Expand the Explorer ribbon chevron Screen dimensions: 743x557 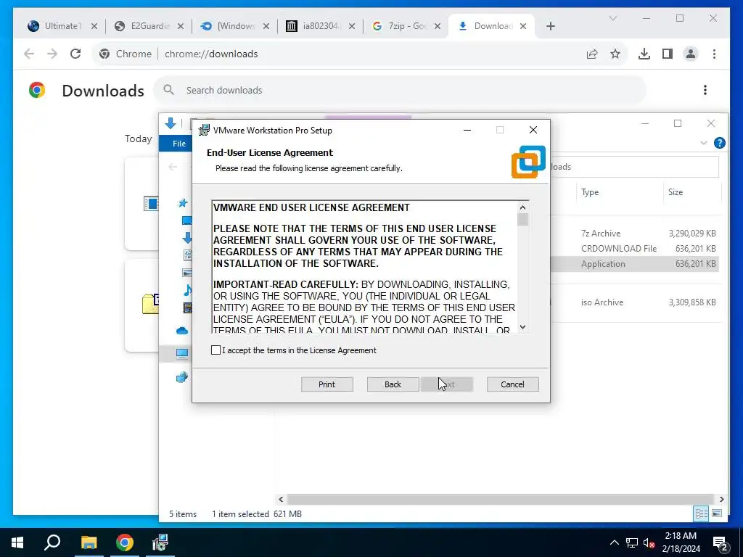704,143
